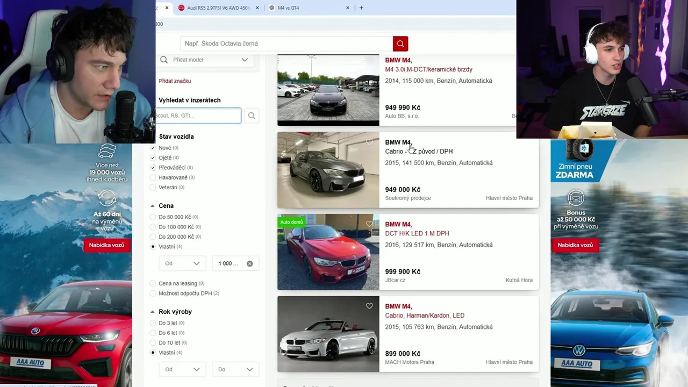The width and height of the screenshot is (688, 387).
Task: Click Nabídka vozů in the Škoda ad
Action: 106,245
